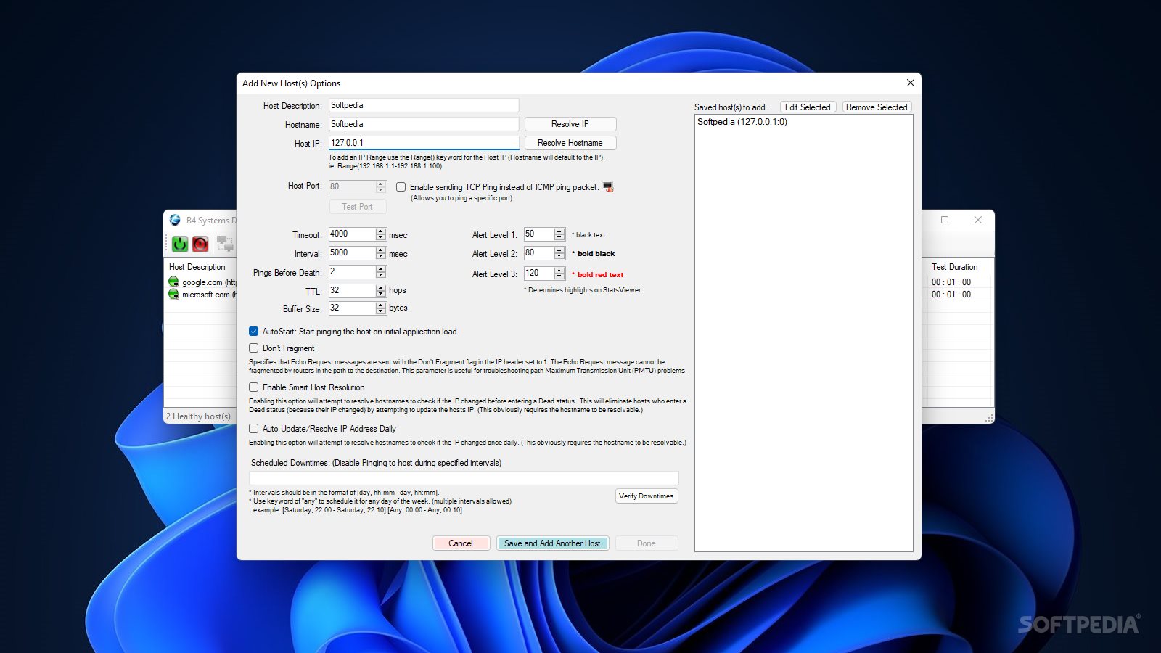Image resolution: width=1161 pixels, height=653 pixels.
Task: Increase Alert Level 3 with up arrow
Action: click(559, 271)
